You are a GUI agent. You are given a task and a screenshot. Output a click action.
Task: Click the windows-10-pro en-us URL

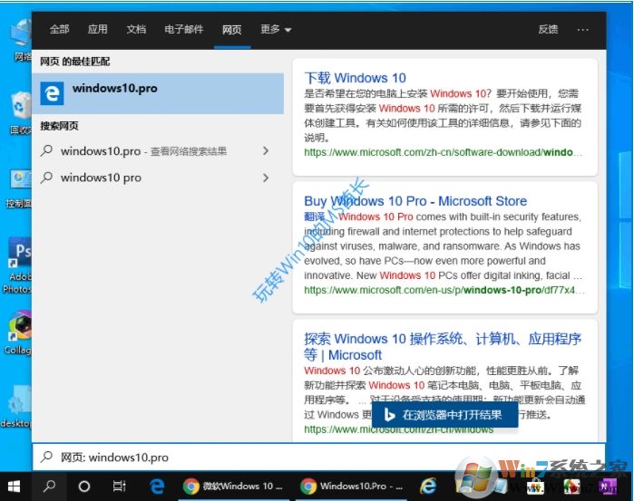(444, 290)
